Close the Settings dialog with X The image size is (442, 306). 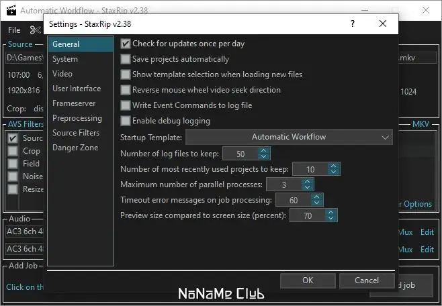383,23
